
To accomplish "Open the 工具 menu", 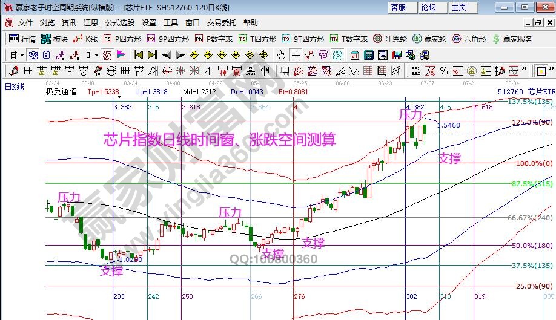I will pyautogui.click(x=171, y=23).
